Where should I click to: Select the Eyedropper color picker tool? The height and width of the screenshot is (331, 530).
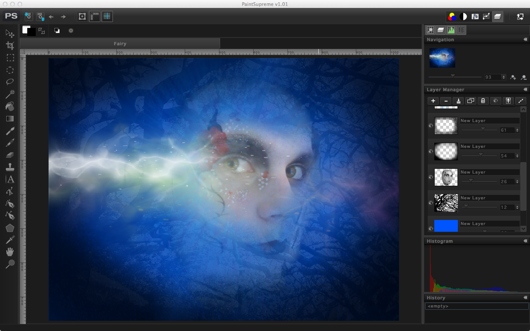10,240
